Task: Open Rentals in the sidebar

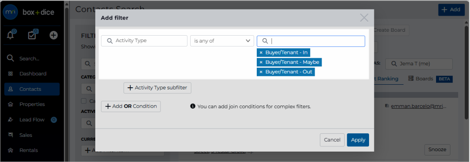Action: point(32,150)
